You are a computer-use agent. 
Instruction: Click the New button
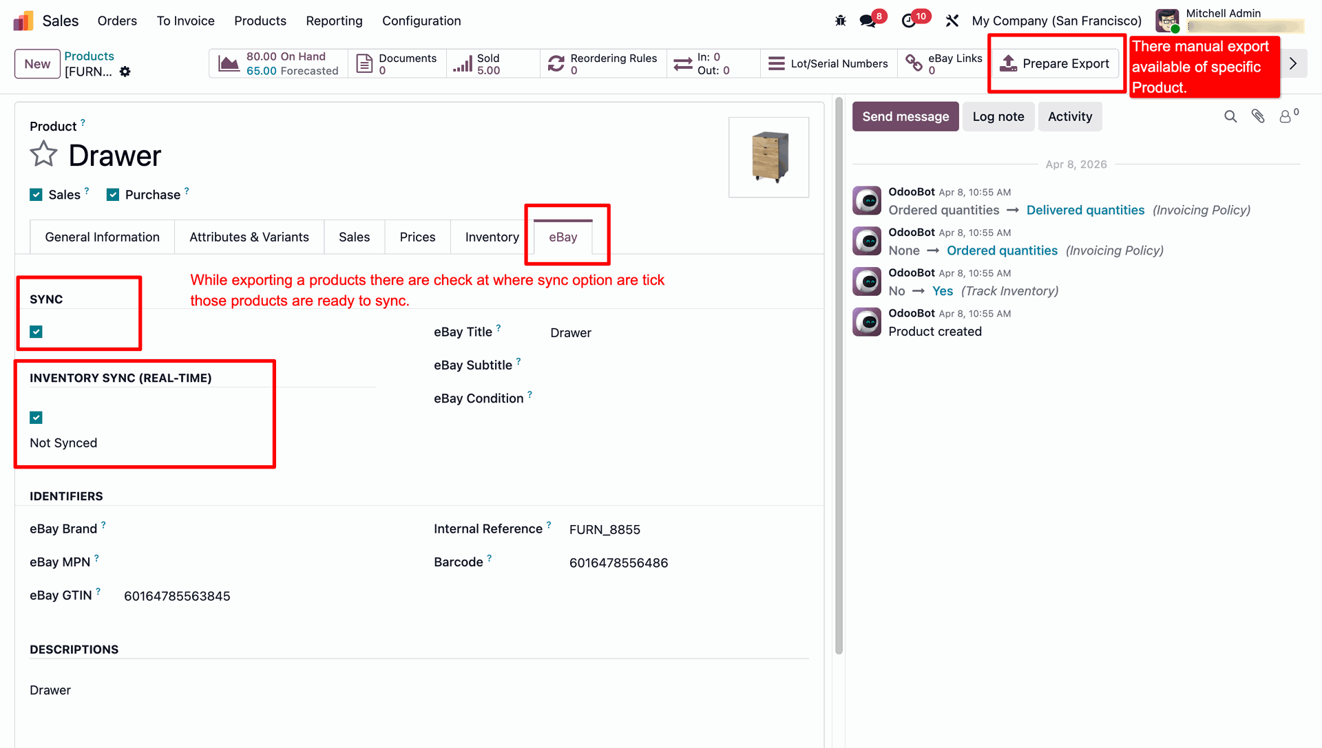(37, 64)
